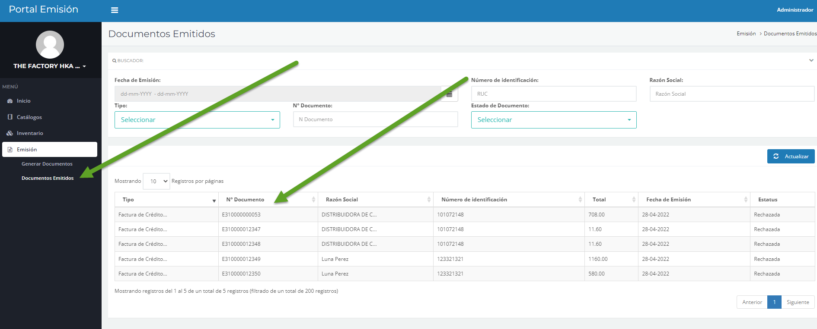Viewport: 817px width, 329px height.
Task: Go to Siguiente page in pagination
Action: click(798, 302)
